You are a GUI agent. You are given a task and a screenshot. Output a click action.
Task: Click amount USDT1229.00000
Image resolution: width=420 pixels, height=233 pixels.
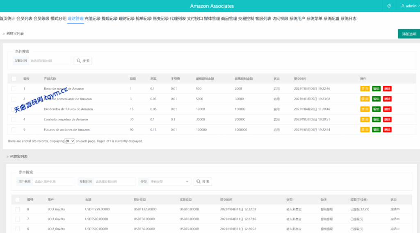click(x=97, y=210)
